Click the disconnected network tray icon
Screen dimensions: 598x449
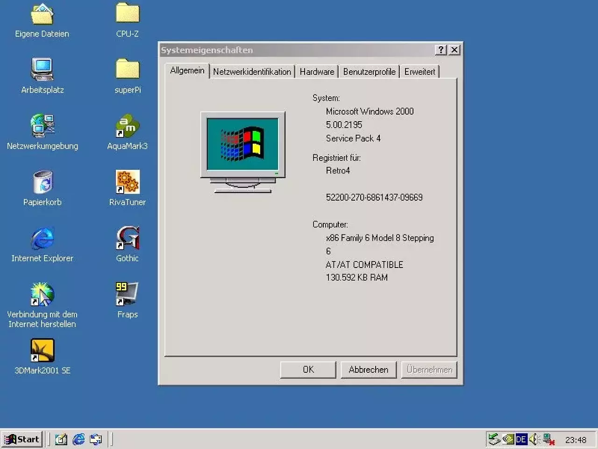(548, 440)
